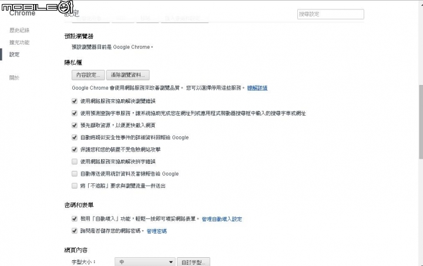423x266 pixels.
Task: Enable the 不追蹤 request checkbox
Action: [x=75, y=186]
